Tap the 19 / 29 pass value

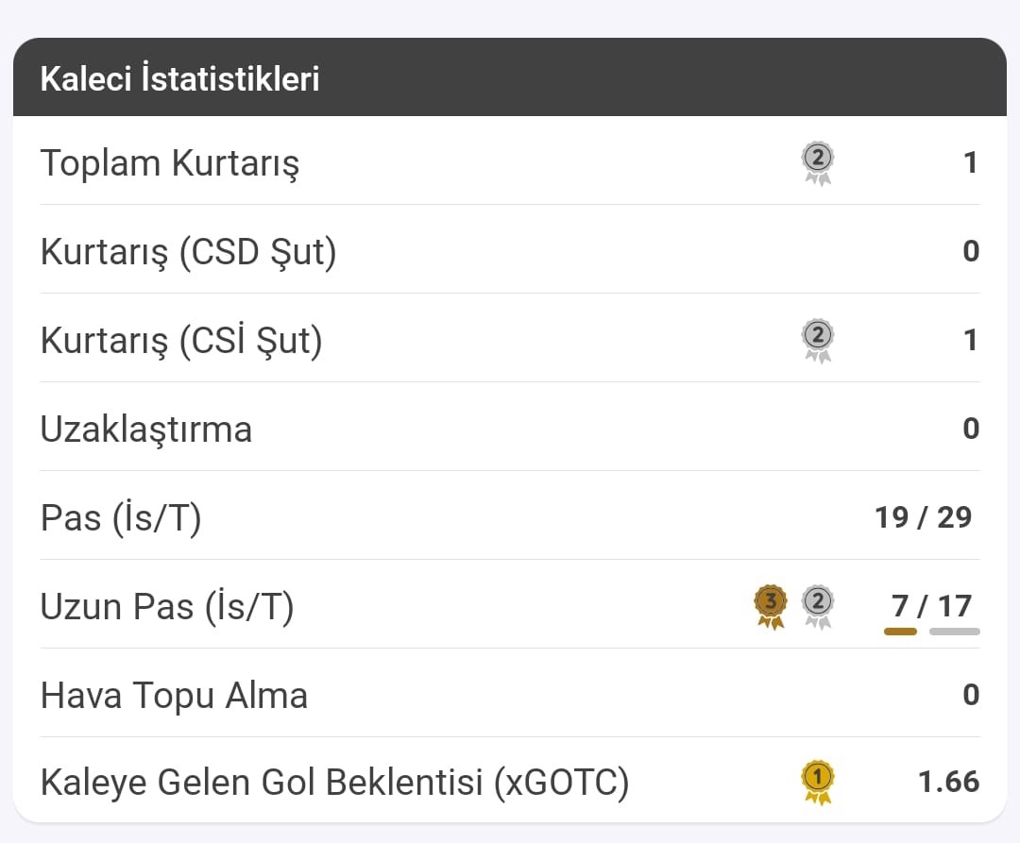(924, 518)
